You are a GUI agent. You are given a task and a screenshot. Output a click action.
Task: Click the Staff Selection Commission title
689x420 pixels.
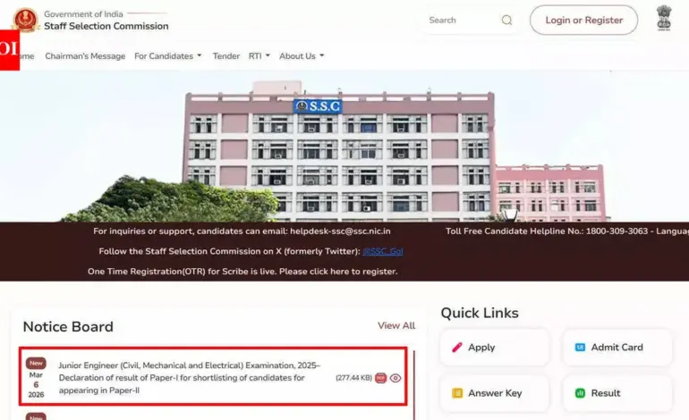click(106, 26)
